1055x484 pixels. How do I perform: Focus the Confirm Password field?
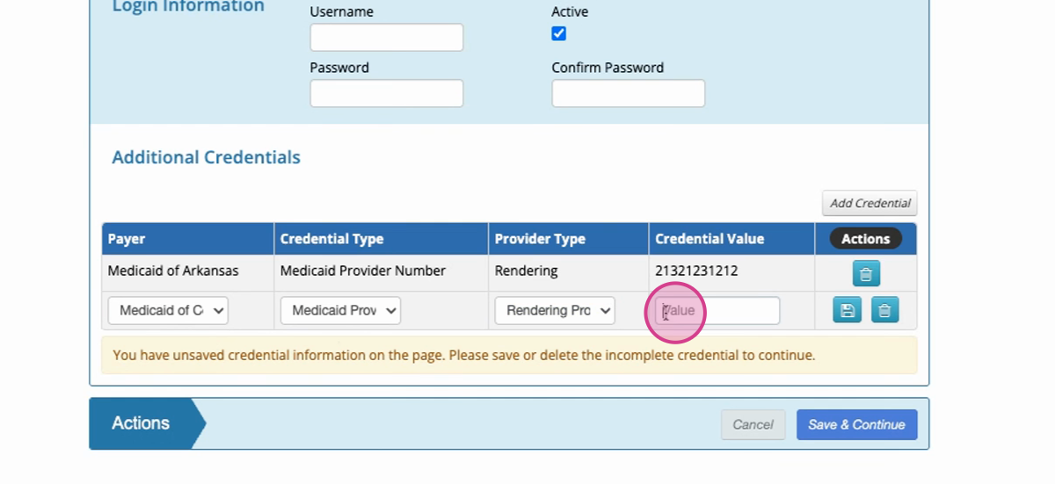628,93
